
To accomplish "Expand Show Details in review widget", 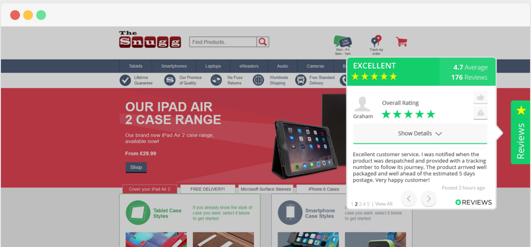I will [x=420, y=133].
